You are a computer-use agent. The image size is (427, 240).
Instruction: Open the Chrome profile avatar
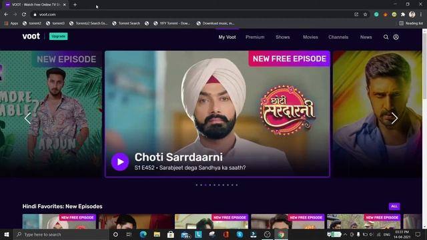tap(412, 15)
